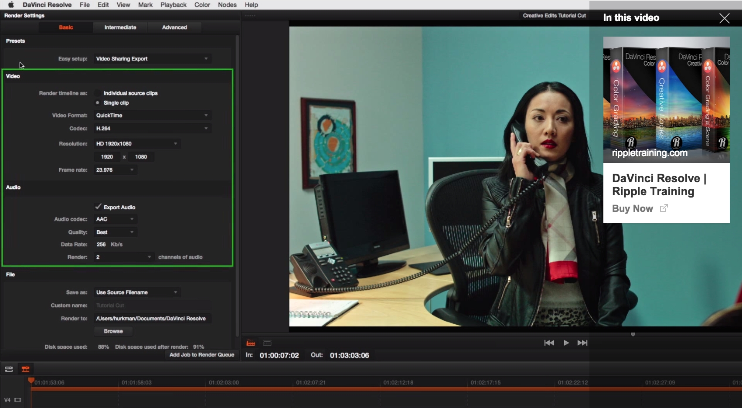Viewport: 742px width, 408px height.
Task: Click the orange playhead on timeline ruler
Action: coord(31,381)
